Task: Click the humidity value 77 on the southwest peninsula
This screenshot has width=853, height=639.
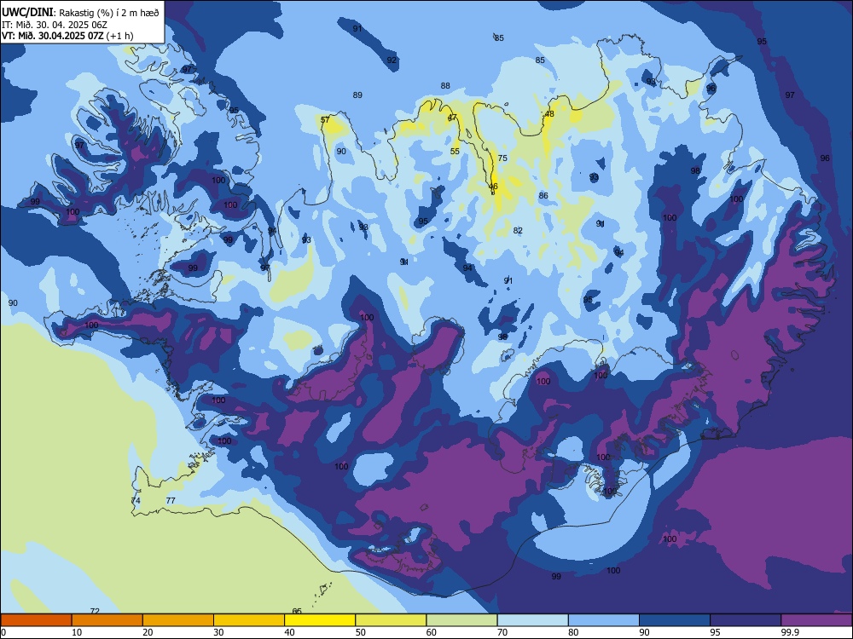Action: pos(171,500)
